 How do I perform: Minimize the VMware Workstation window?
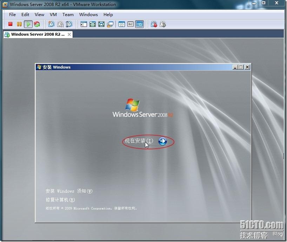pyautogui.click(x=254, y=3)
